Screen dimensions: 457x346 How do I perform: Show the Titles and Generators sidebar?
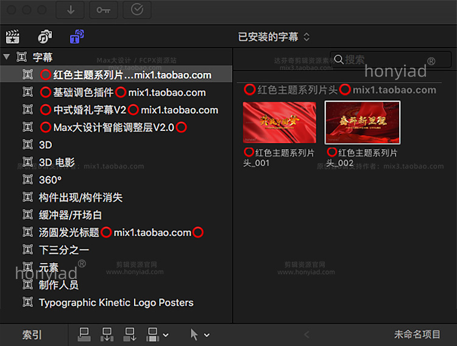point(77,37)
